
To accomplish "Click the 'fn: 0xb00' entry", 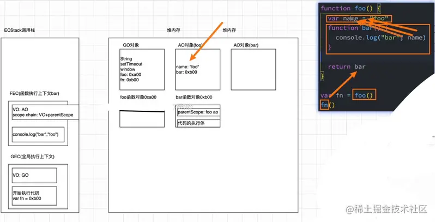I will pyautogui.click(x=130, y=80).
